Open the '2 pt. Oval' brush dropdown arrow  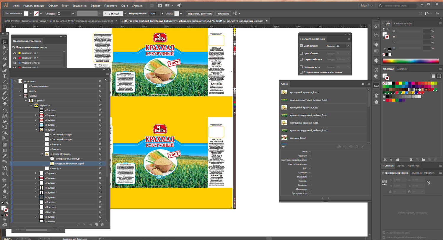(x=125, y=14)
